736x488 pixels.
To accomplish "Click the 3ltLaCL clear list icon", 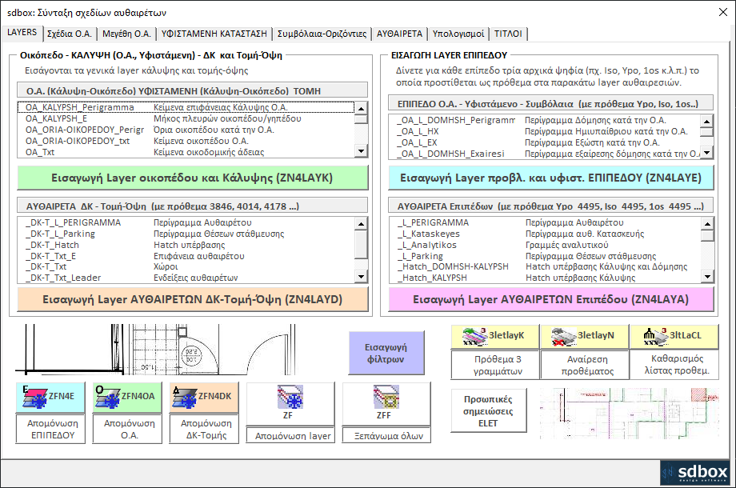I will (x=674, y=337).
